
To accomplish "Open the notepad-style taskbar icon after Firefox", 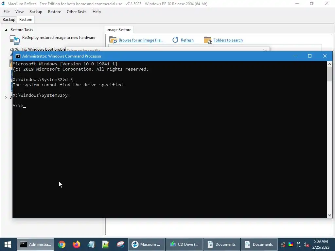I will coord(91,244).
